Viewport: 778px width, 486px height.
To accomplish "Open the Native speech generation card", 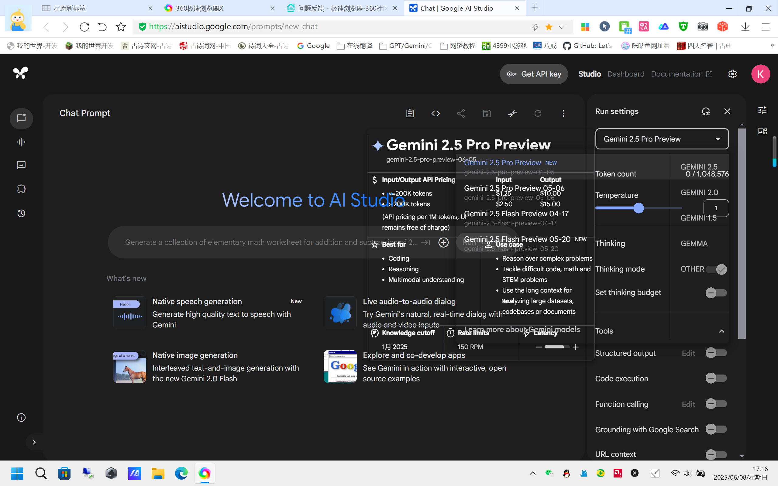I will [208, 313].
